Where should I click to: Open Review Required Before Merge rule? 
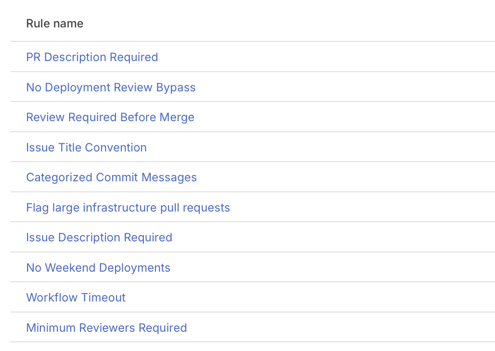[110, 117]
